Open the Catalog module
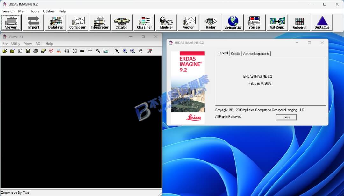344x196 pixels. click(x=122, y=23)
